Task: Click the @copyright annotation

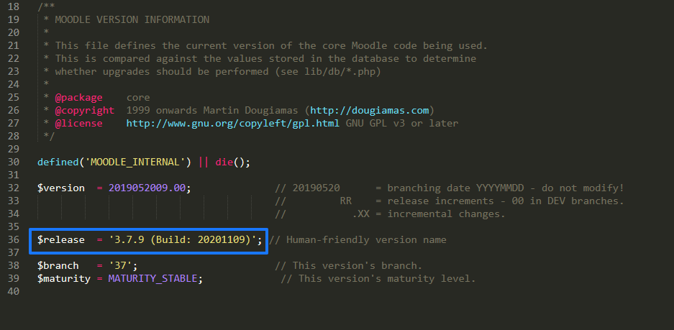Action: [x=85, y=111]
